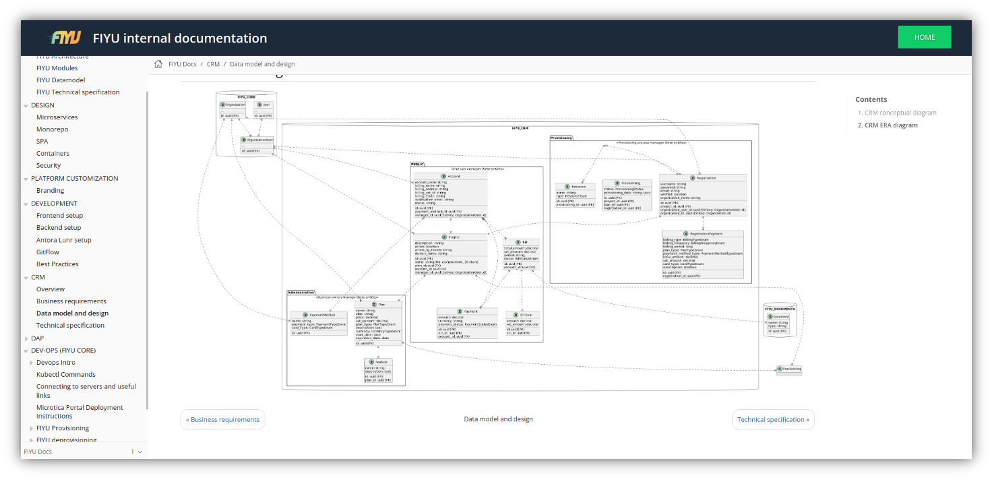Click the FIYU internal documentation title
The image size is (992, 480).
180,38
